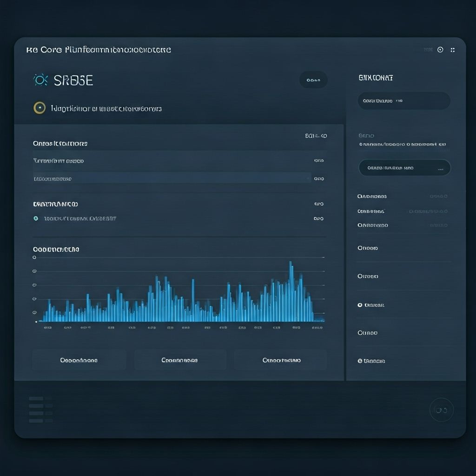Click the right button below the chart
The height and width of the screenshot is (476, 476).
tap(281, 360)
